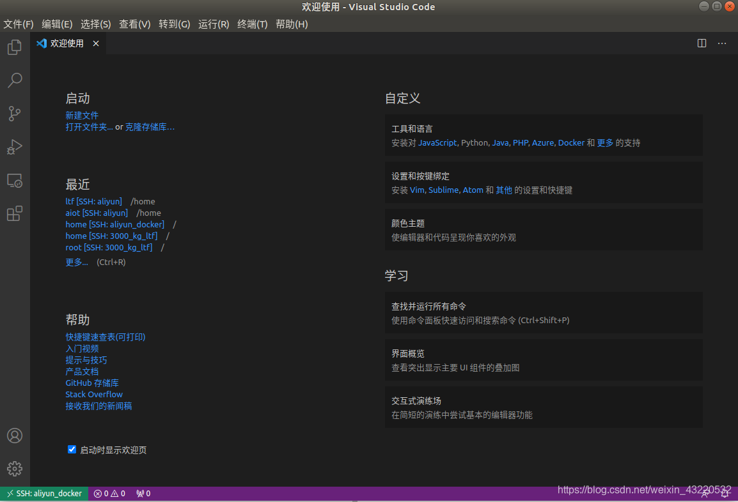738x502 pixels.
Task: Open the 文件(F) menu
Action: (19, 24)
